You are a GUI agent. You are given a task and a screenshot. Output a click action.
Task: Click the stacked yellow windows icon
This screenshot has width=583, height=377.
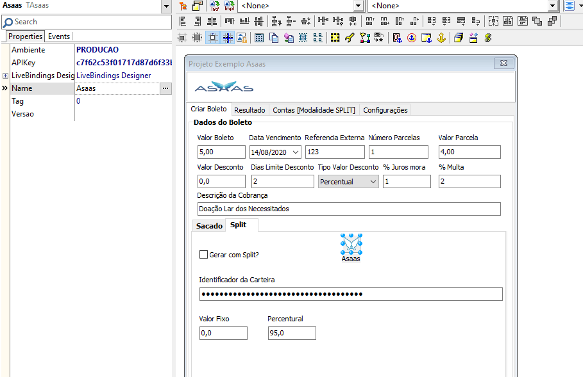pyautogui.click(x=459, y=38)
